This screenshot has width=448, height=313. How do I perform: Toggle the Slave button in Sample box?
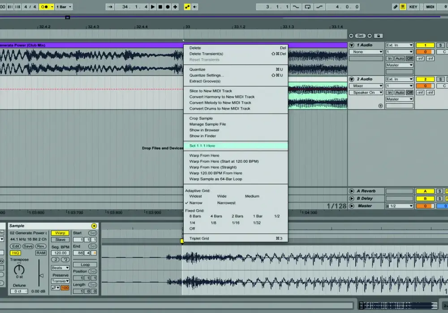[x=60, y=240]
